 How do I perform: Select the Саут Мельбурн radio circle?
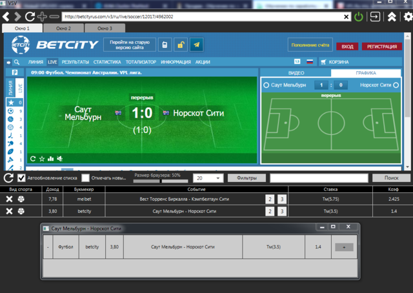pyautogui.click(x=267, y=85)
